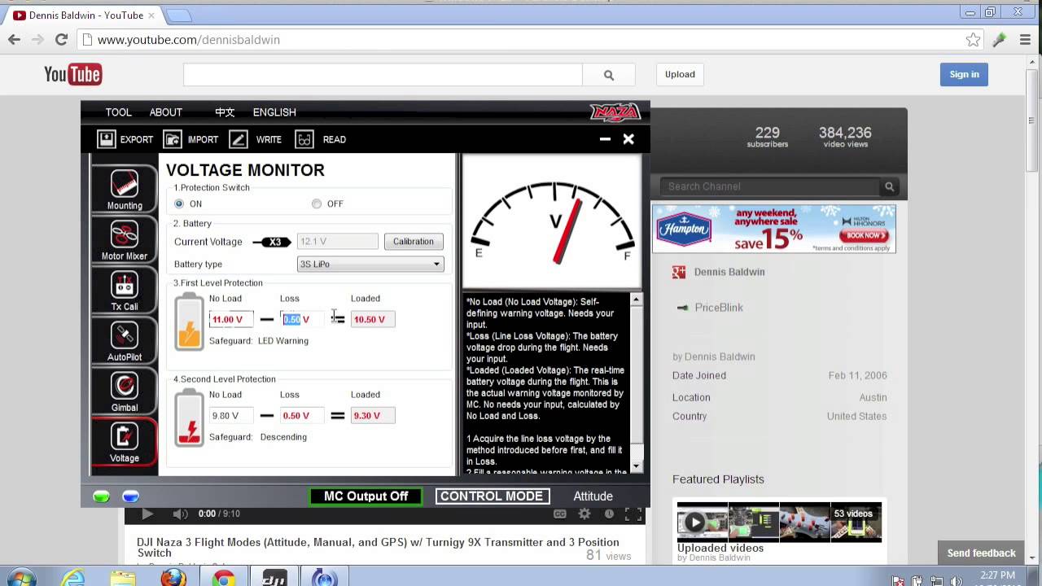Bookmark page with the star icon

point(973,39)
